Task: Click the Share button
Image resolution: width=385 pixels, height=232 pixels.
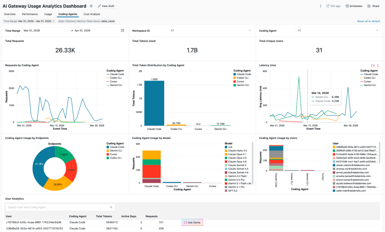Action: pyautogui.click(x=373, y=6)
